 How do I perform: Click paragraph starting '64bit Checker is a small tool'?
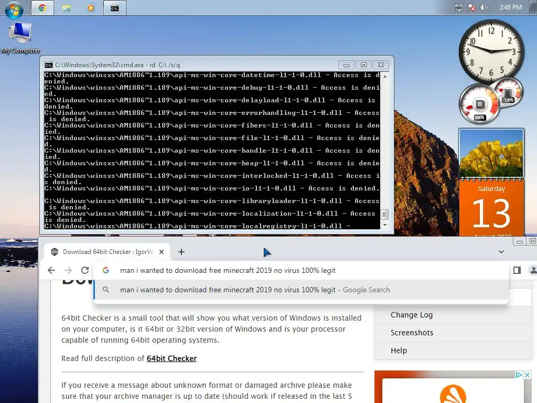tap(211, 329)
